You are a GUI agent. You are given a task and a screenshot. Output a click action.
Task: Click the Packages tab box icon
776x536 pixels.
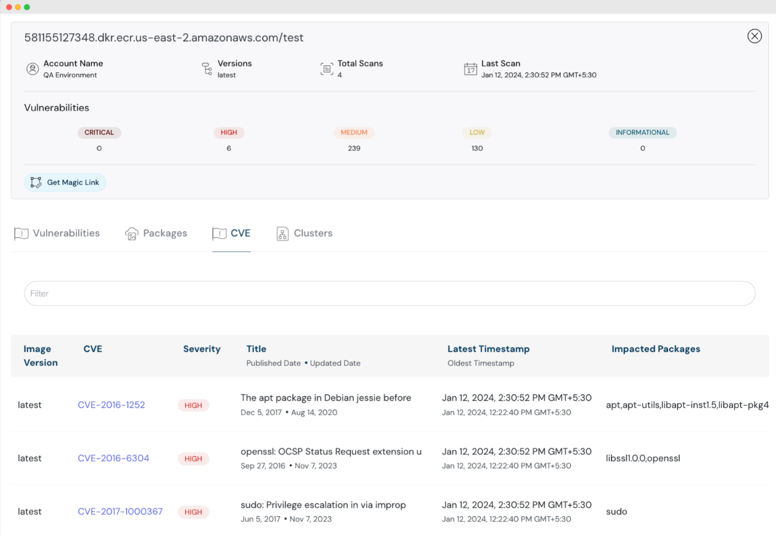tap(132, 233)
